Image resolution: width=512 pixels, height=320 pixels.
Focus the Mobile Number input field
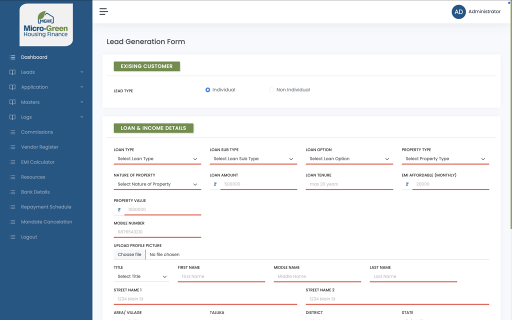pyautogui.click(x=157, y=232)
